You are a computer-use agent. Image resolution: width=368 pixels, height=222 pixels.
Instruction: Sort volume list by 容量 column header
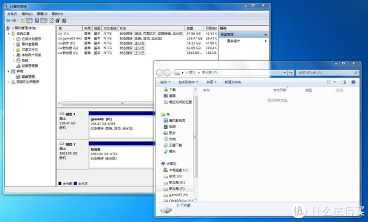(194, 28)
